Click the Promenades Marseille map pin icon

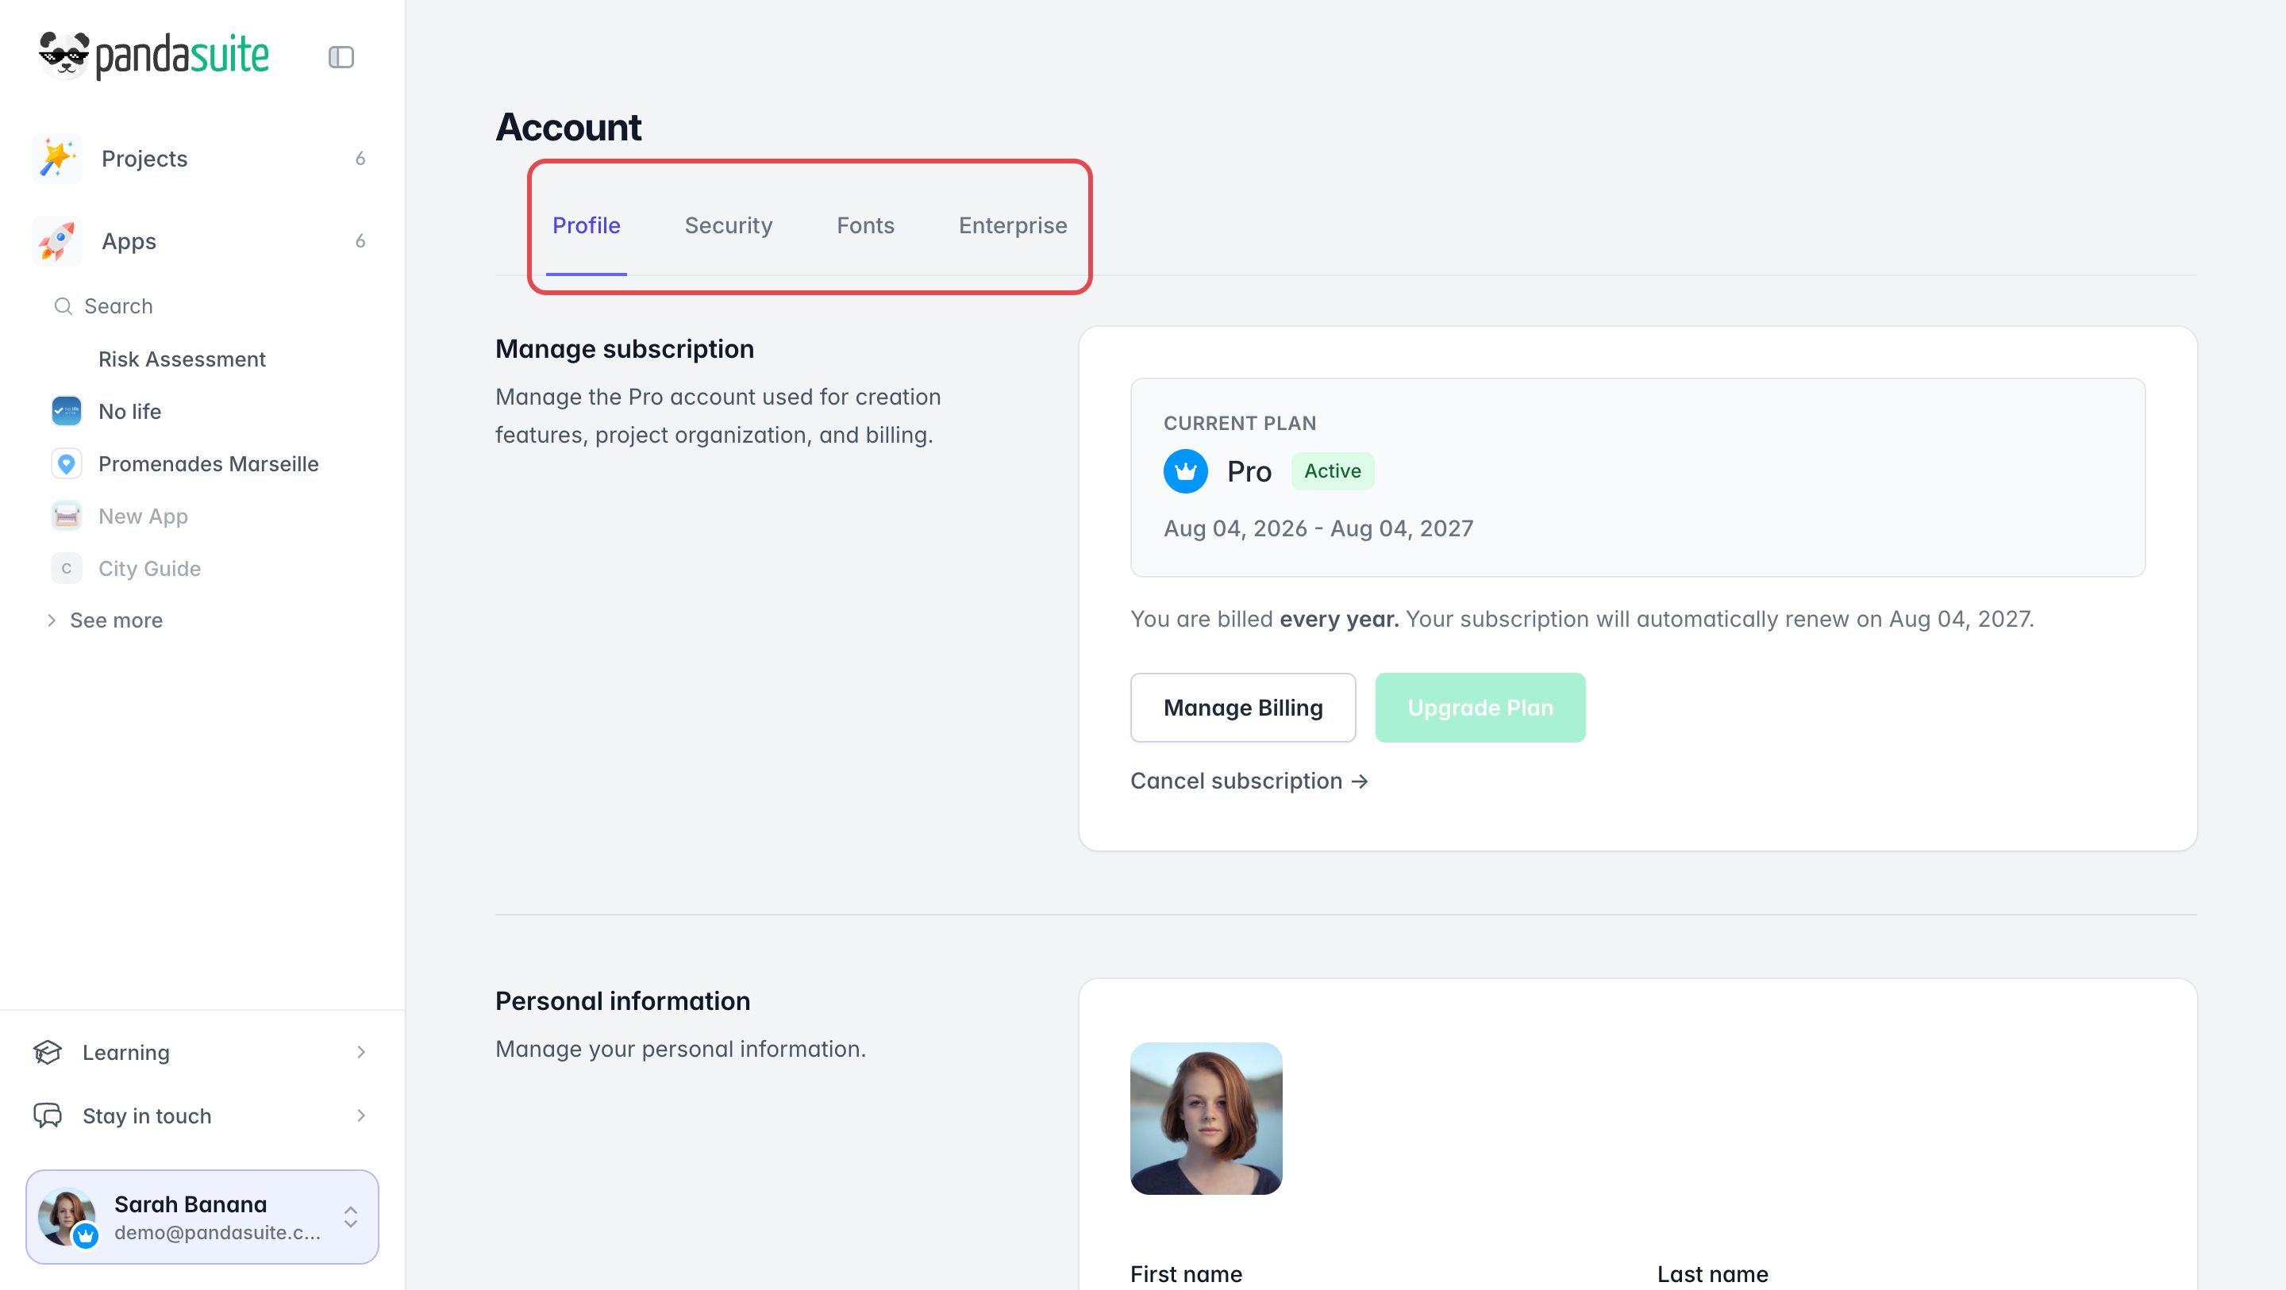[67, 464]
